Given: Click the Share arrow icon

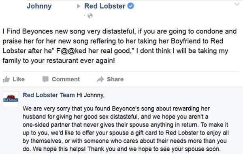Looking at the screenshot, I should point(100,79).
